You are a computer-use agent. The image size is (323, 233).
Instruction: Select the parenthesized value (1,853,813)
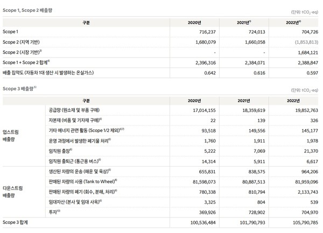tap(306, 42)
